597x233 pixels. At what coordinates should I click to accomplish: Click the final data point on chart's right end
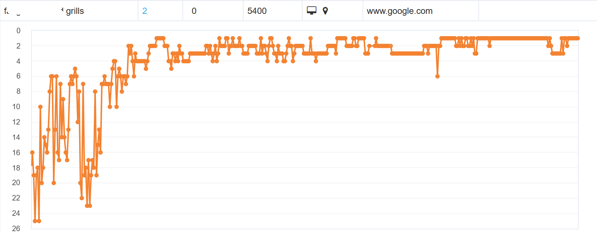578,38
